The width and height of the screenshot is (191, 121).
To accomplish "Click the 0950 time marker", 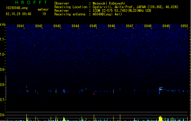I will (184, 26).
